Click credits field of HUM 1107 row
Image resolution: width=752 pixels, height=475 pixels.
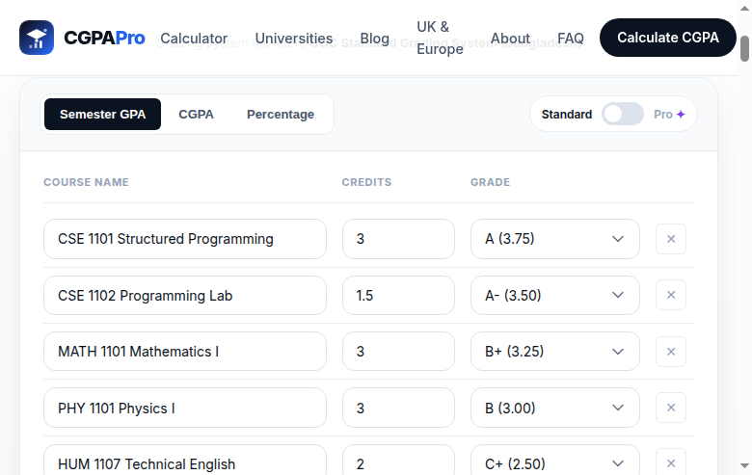click(x=398, y=462)
